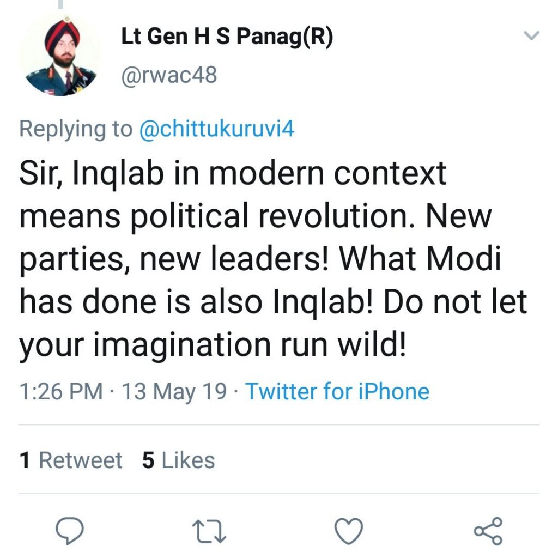Open Lt Gen H S Panag's profile photo
The height and width of the screenshot is (558, 558).
pyautogui.click(x=61, y=56)
